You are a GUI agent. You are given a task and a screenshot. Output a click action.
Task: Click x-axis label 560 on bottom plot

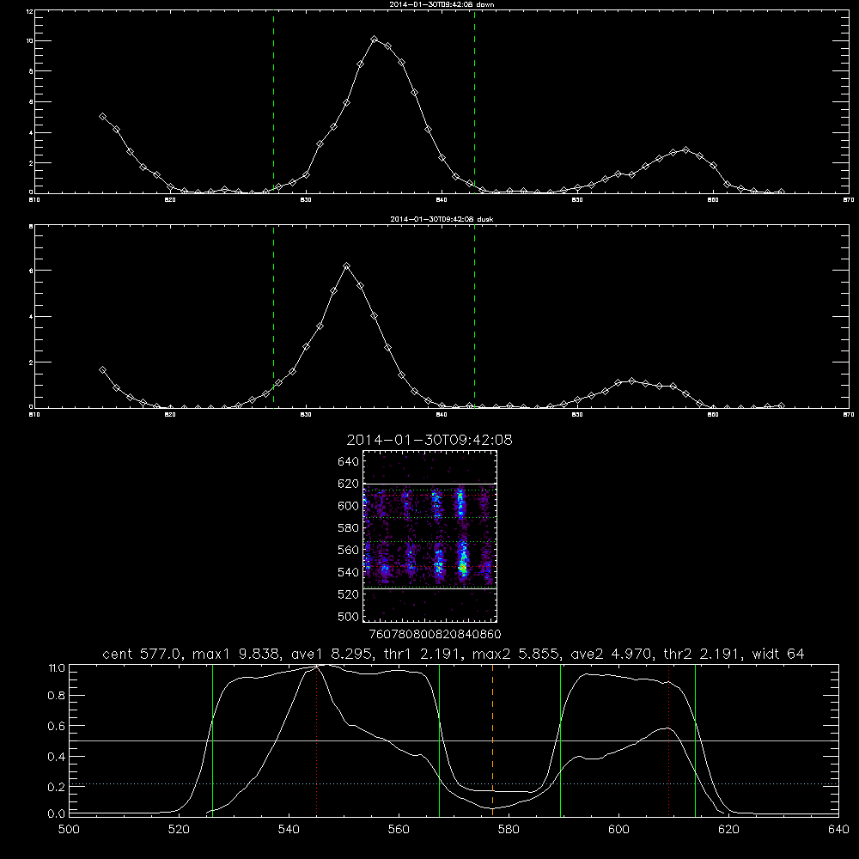pos(399,830)
